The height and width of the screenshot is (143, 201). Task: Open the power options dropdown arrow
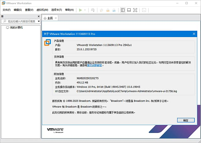85,10
